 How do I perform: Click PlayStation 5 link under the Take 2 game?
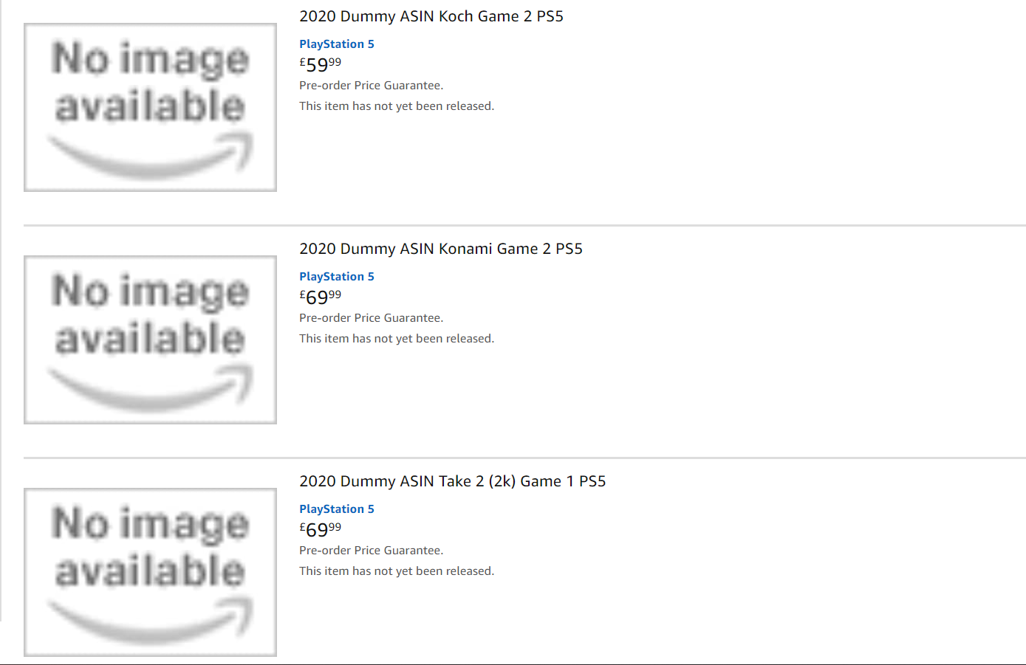(x=336, y=509)
